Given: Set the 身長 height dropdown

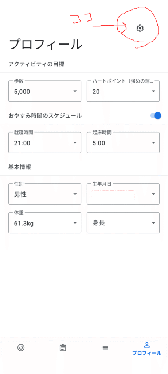Looking at the screenshot, I should [123, 223].
